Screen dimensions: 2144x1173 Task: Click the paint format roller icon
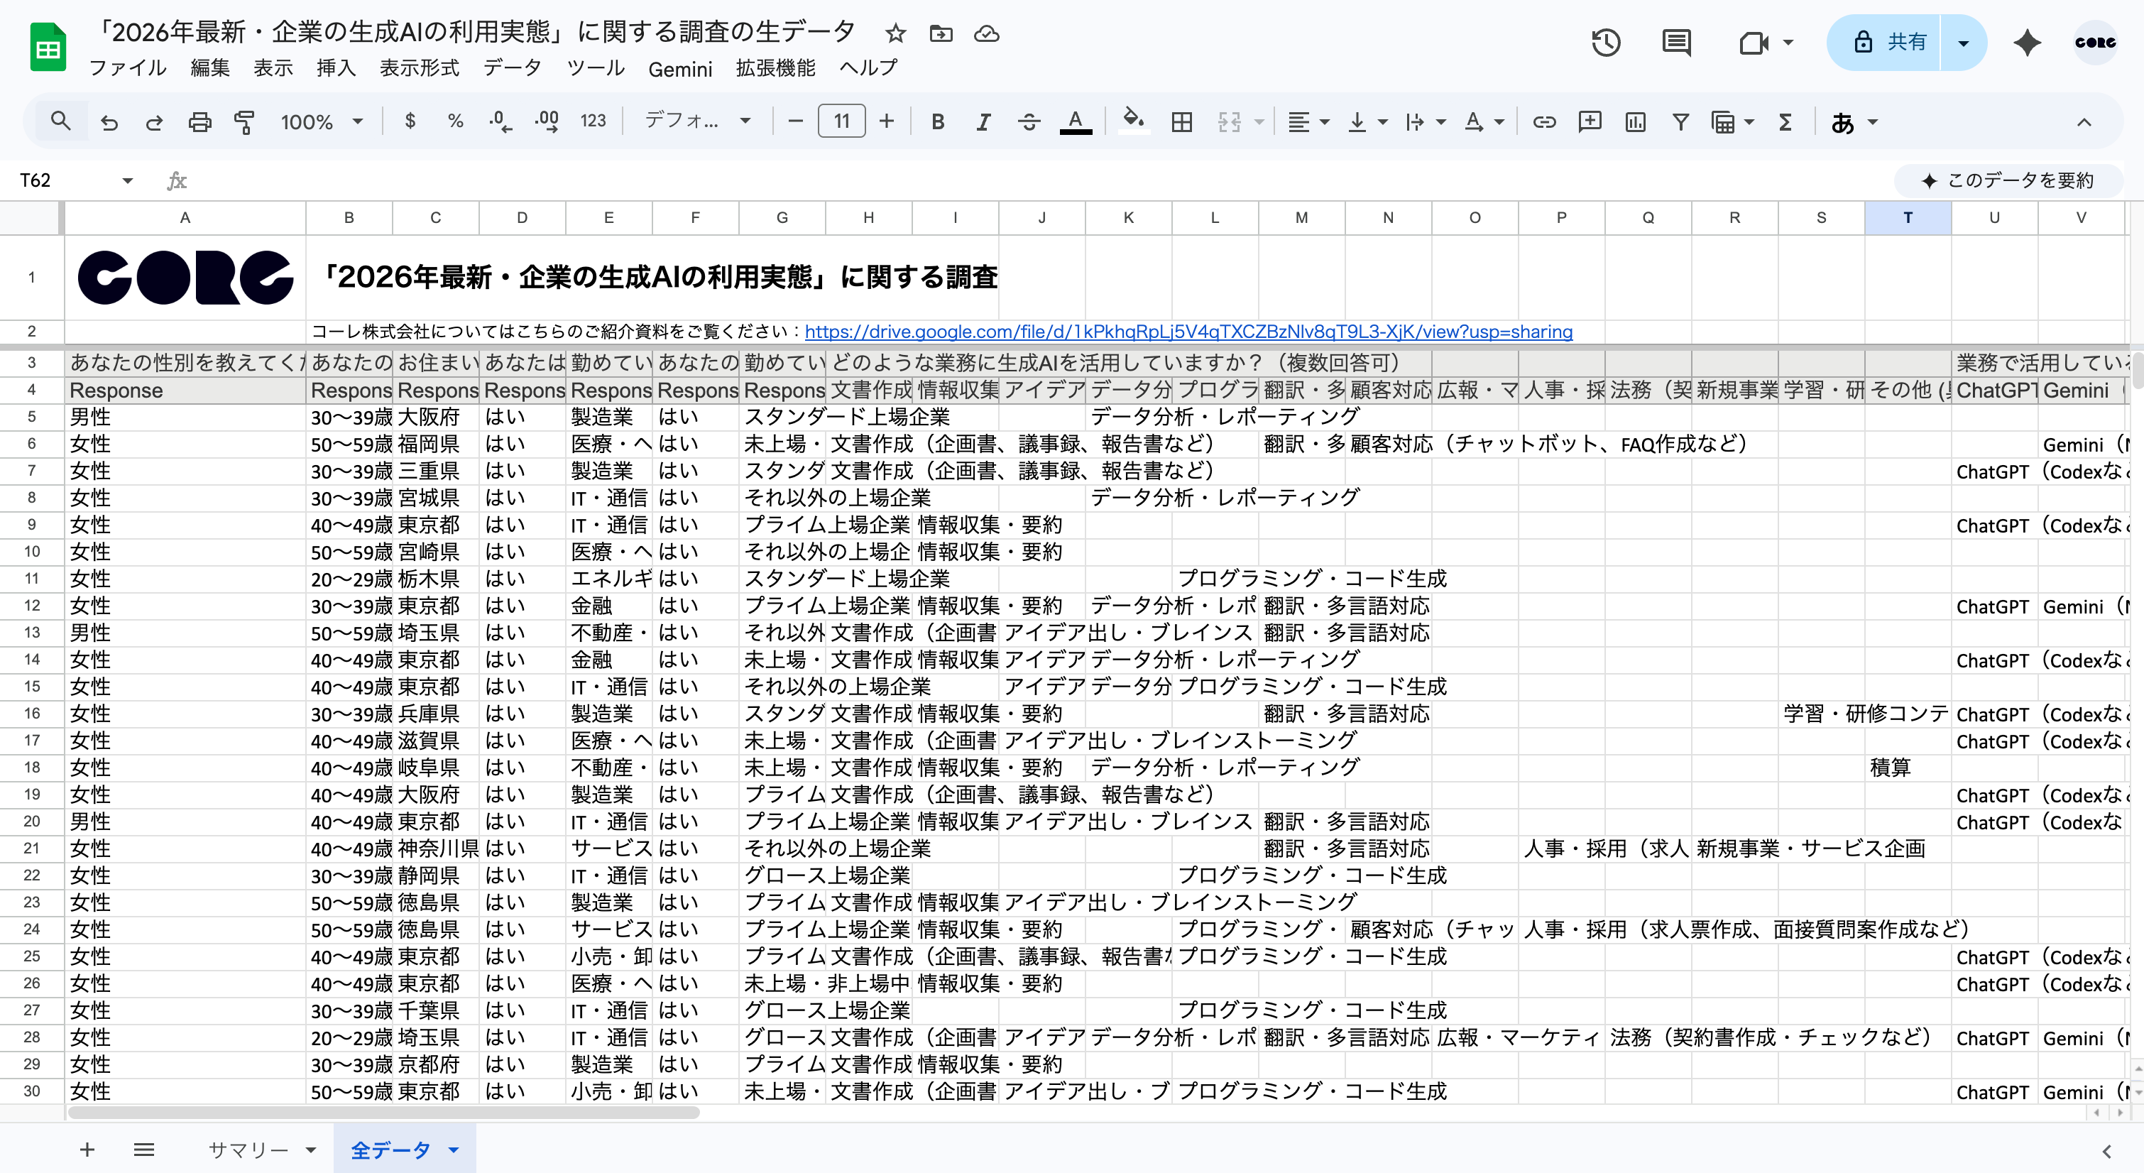[244, 122]
